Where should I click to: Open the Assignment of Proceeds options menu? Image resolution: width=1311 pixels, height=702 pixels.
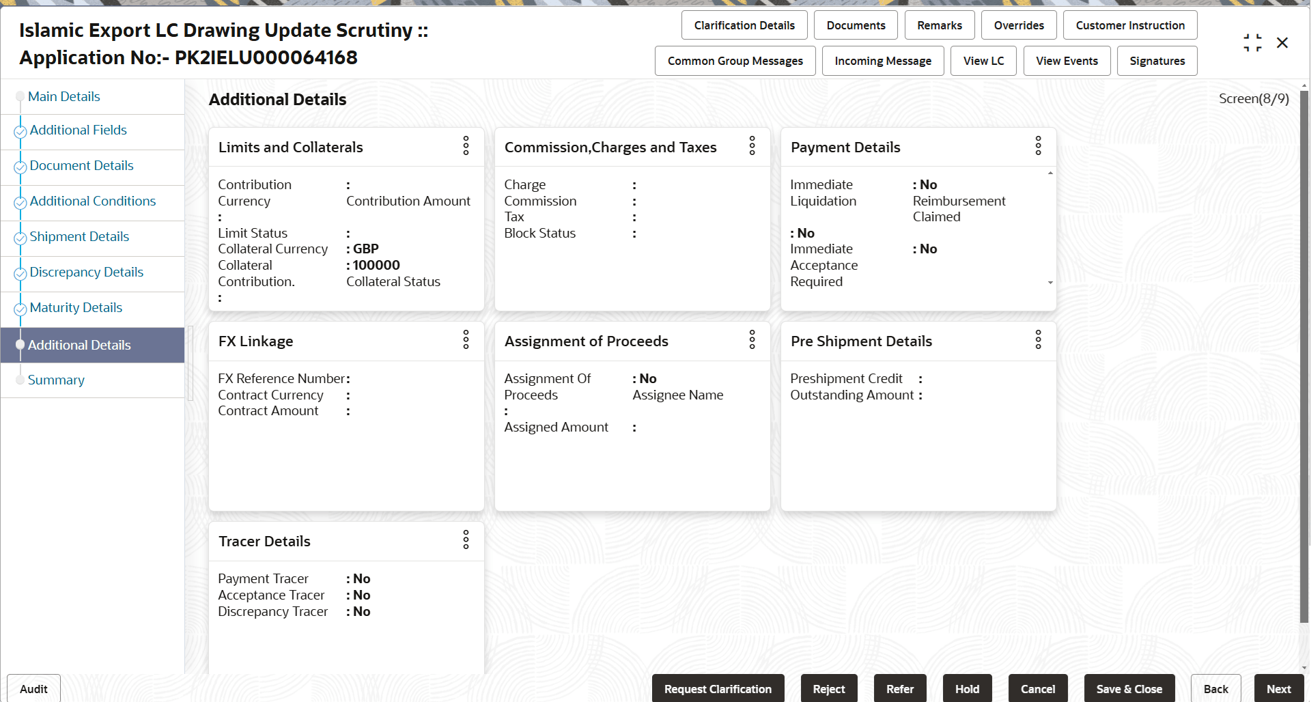click(752, 340)
